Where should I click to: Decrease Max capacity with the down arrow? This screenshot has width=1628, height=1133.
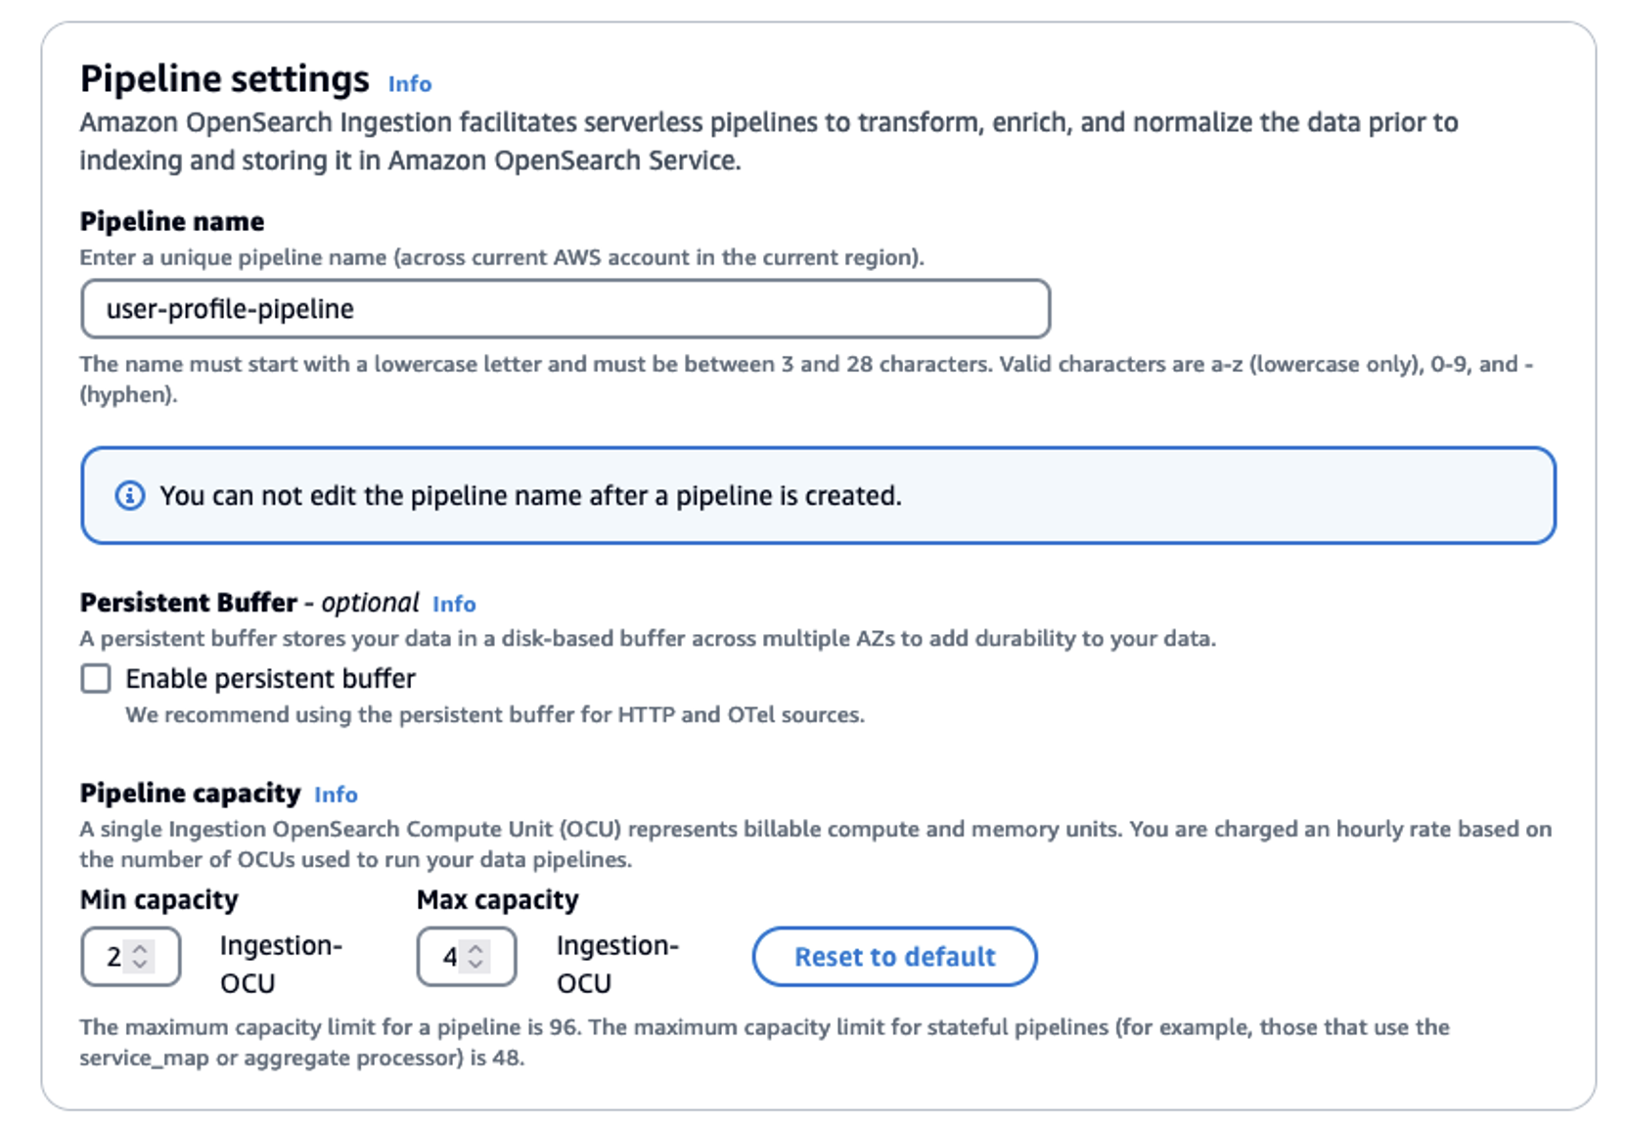coord(476,965)
